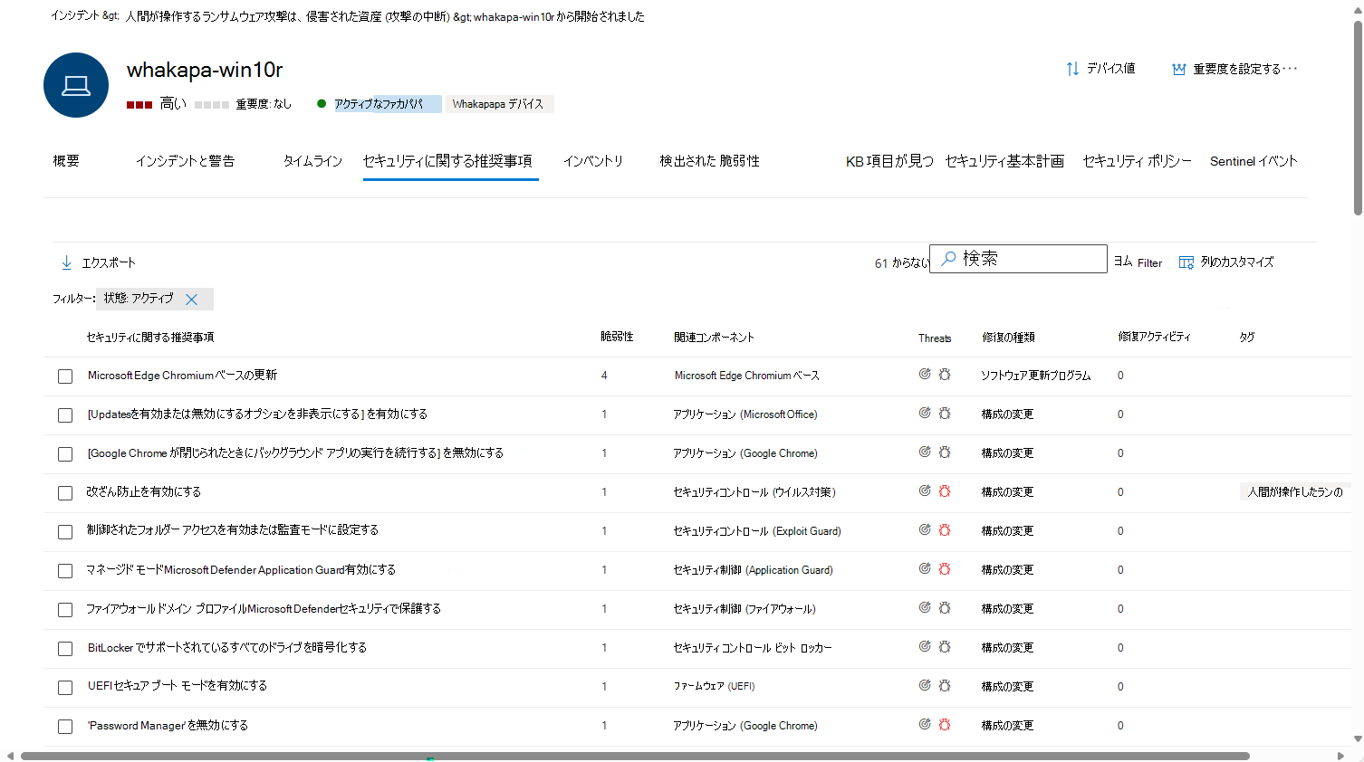Select checkbox for 改ざん防止を有効にする
The width and height of the screenshot is (1364, 762).
[x=65, y=493]
